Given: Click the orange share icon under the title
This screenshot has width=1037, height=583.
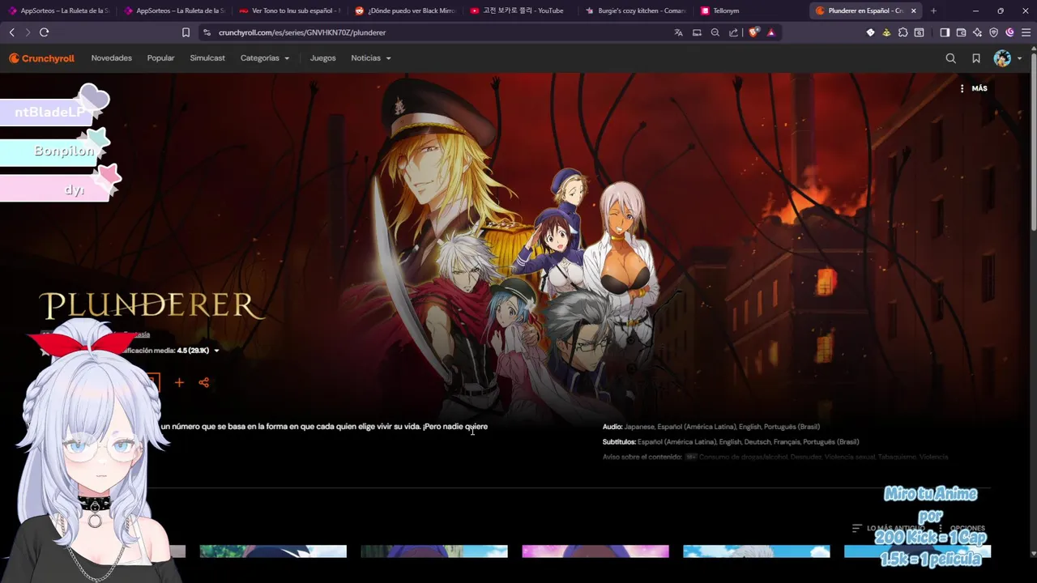Looking at the screenshot, I should [x=203, y=382].
